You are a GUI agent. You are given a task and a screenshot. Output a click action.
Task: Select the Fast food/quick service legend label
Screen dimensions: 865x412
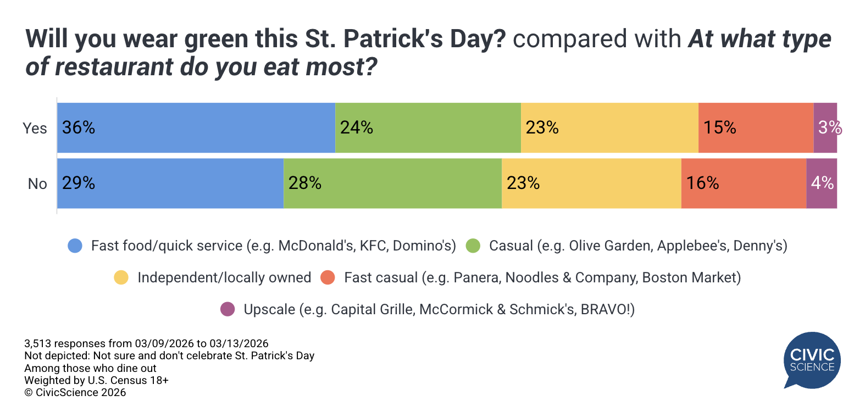(273, 246)
